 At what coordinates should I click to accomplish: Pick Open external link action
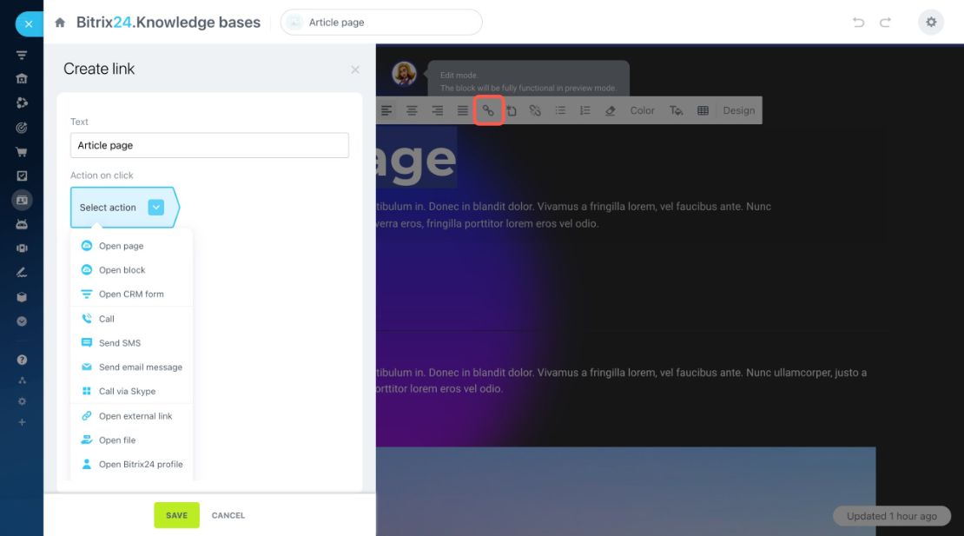pos(131,416)
